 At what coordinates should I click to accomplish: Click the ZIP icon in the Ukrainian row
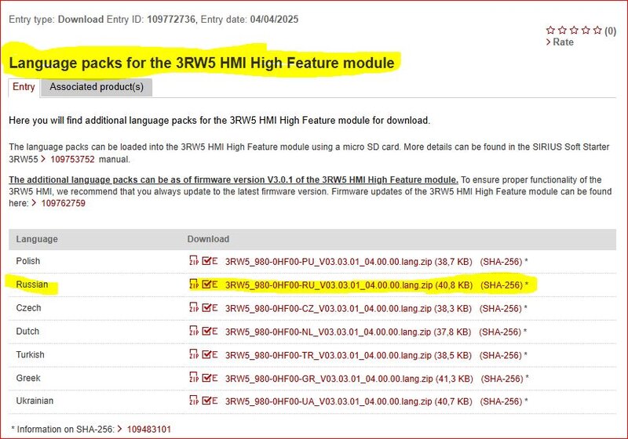[x=194, y=401]
